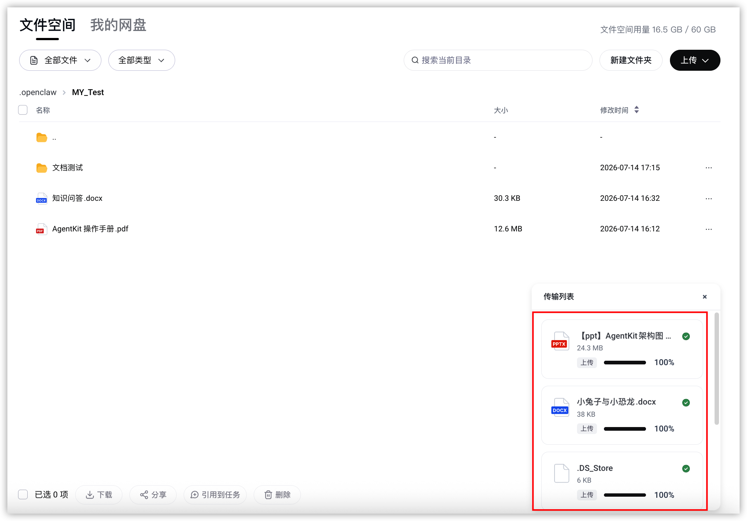Screen dimensions: 747x521
Task: Toggle the 已选 0 项 checkbox
Action: tap(23, 494)
